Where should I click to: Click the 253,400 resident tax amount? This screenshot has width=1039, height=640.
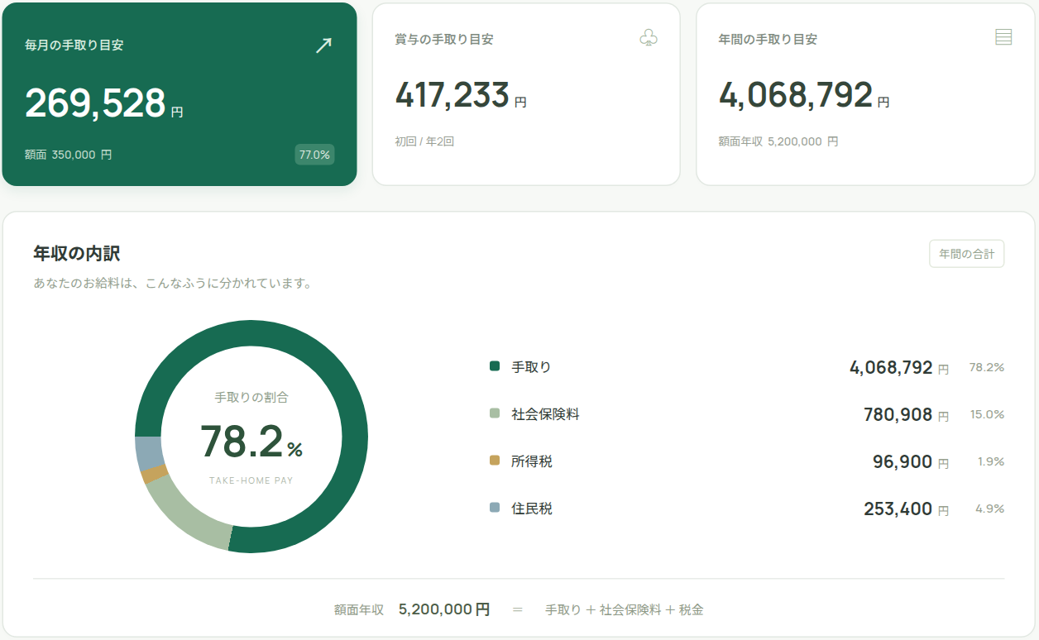tap(898, 509)
